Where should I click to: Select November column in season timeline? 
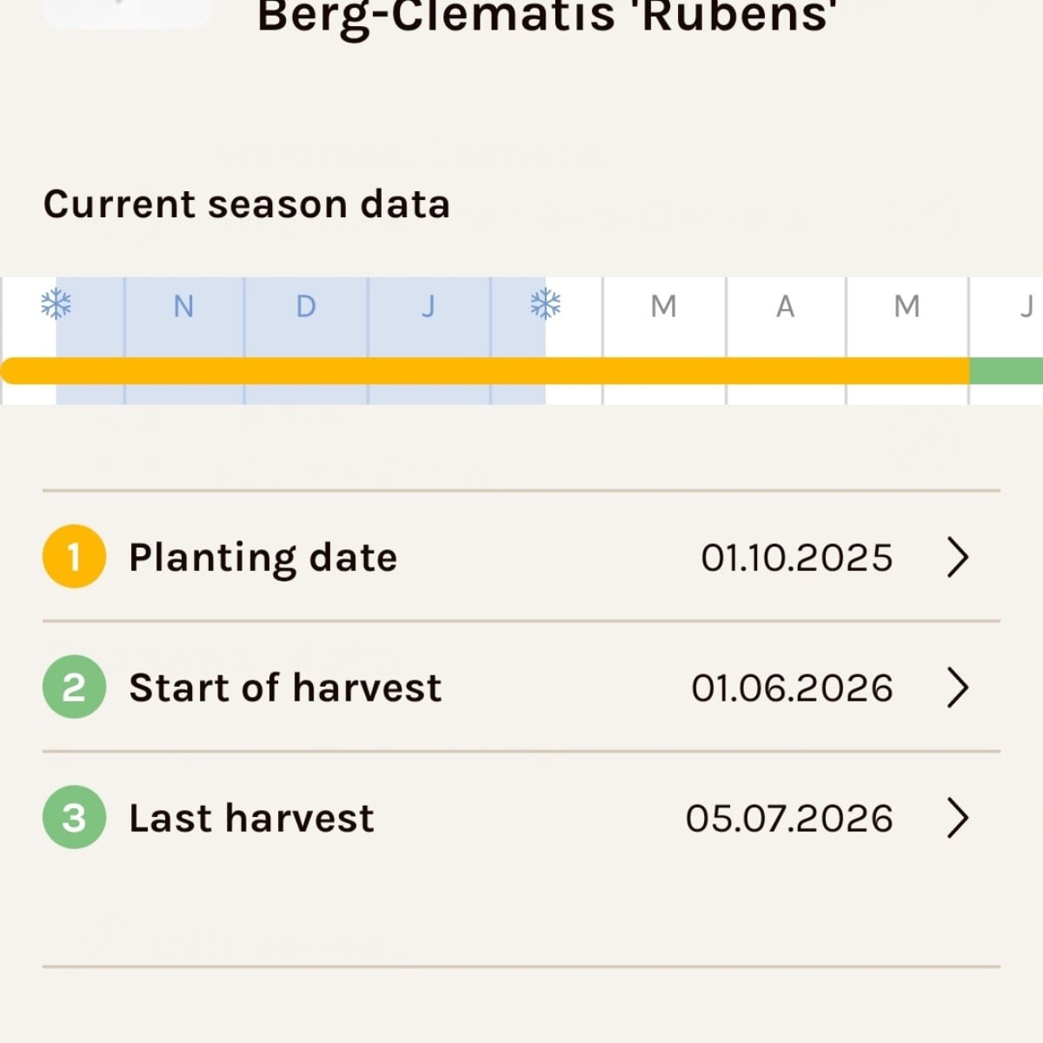pos(183,307)
